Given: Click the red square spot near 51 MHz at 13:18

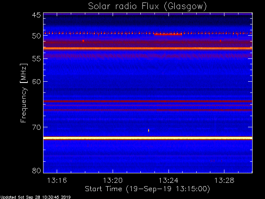Looking at the screenshot, I should pos(83,41).
